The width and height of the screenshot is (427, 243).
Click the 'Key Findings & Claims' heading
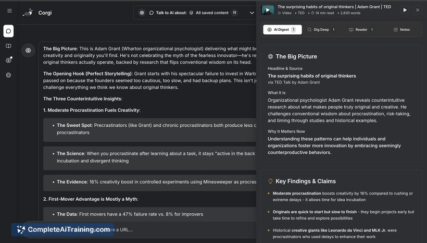pyautogui.click(x=306, y=181)
